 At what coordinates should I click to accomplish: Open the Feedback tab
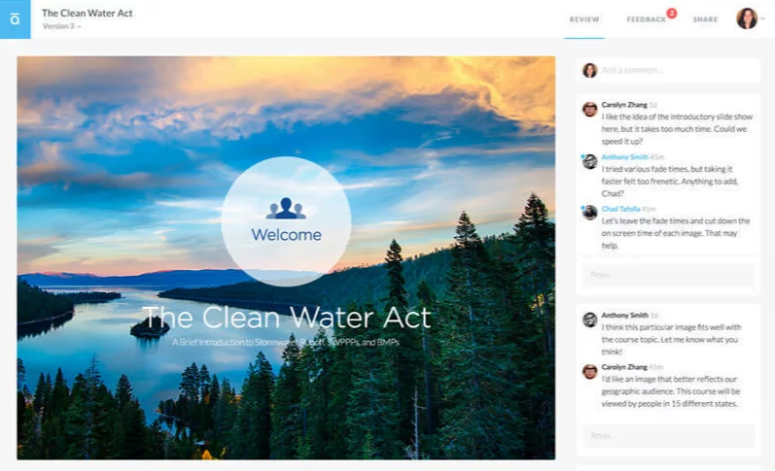click(x=646, y=19)
